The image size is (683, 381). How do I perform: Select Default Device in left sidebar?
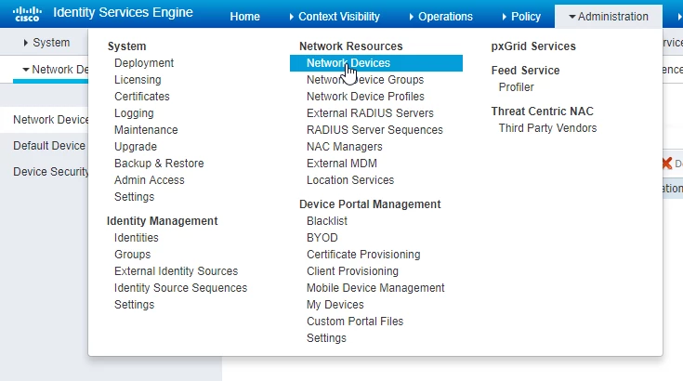tap(49, 146)
